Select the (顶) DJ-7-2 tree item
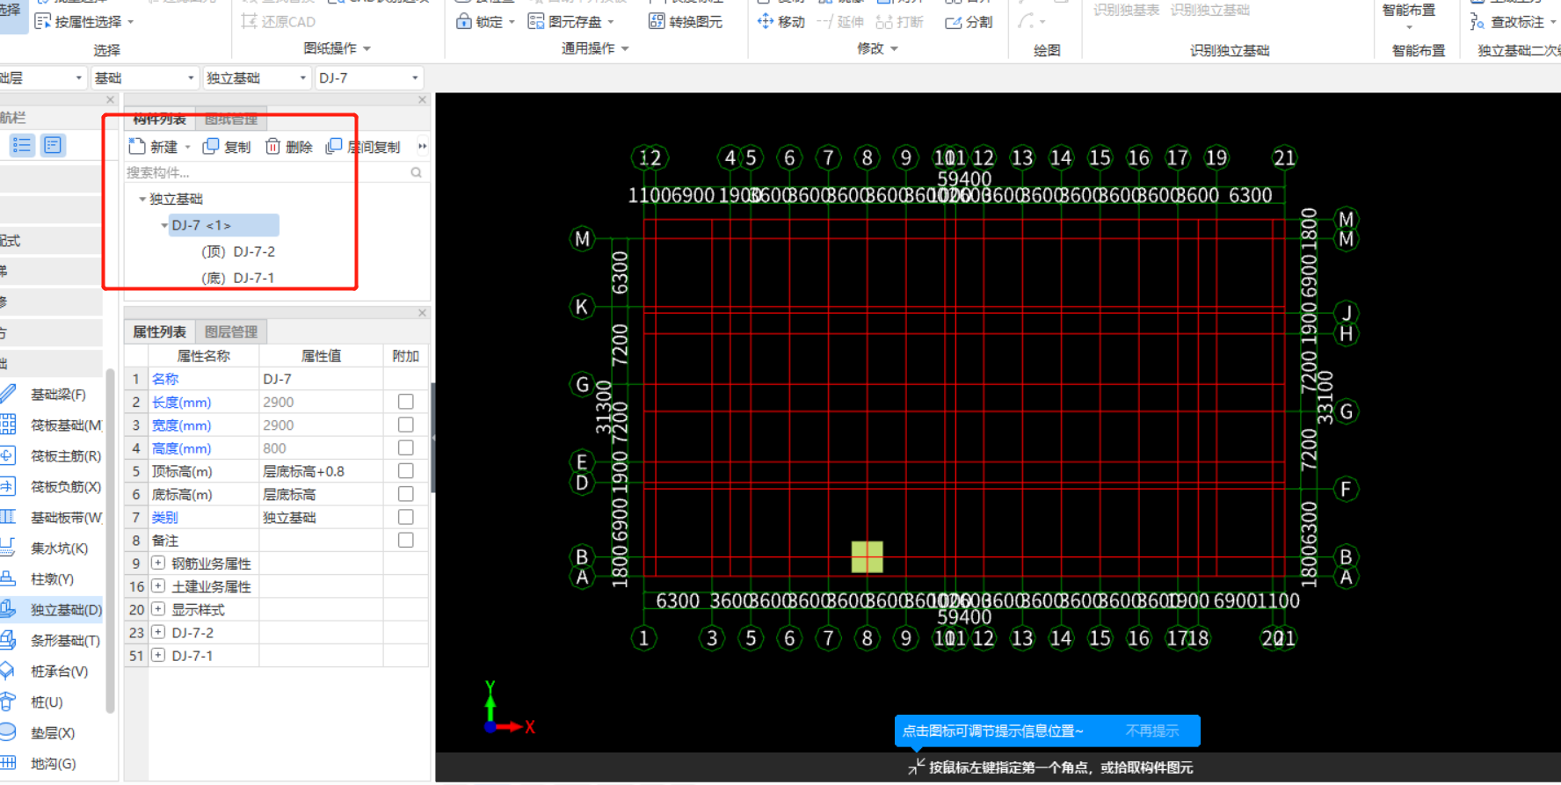Screen dimensions: 1561x785 click(238, 251)
